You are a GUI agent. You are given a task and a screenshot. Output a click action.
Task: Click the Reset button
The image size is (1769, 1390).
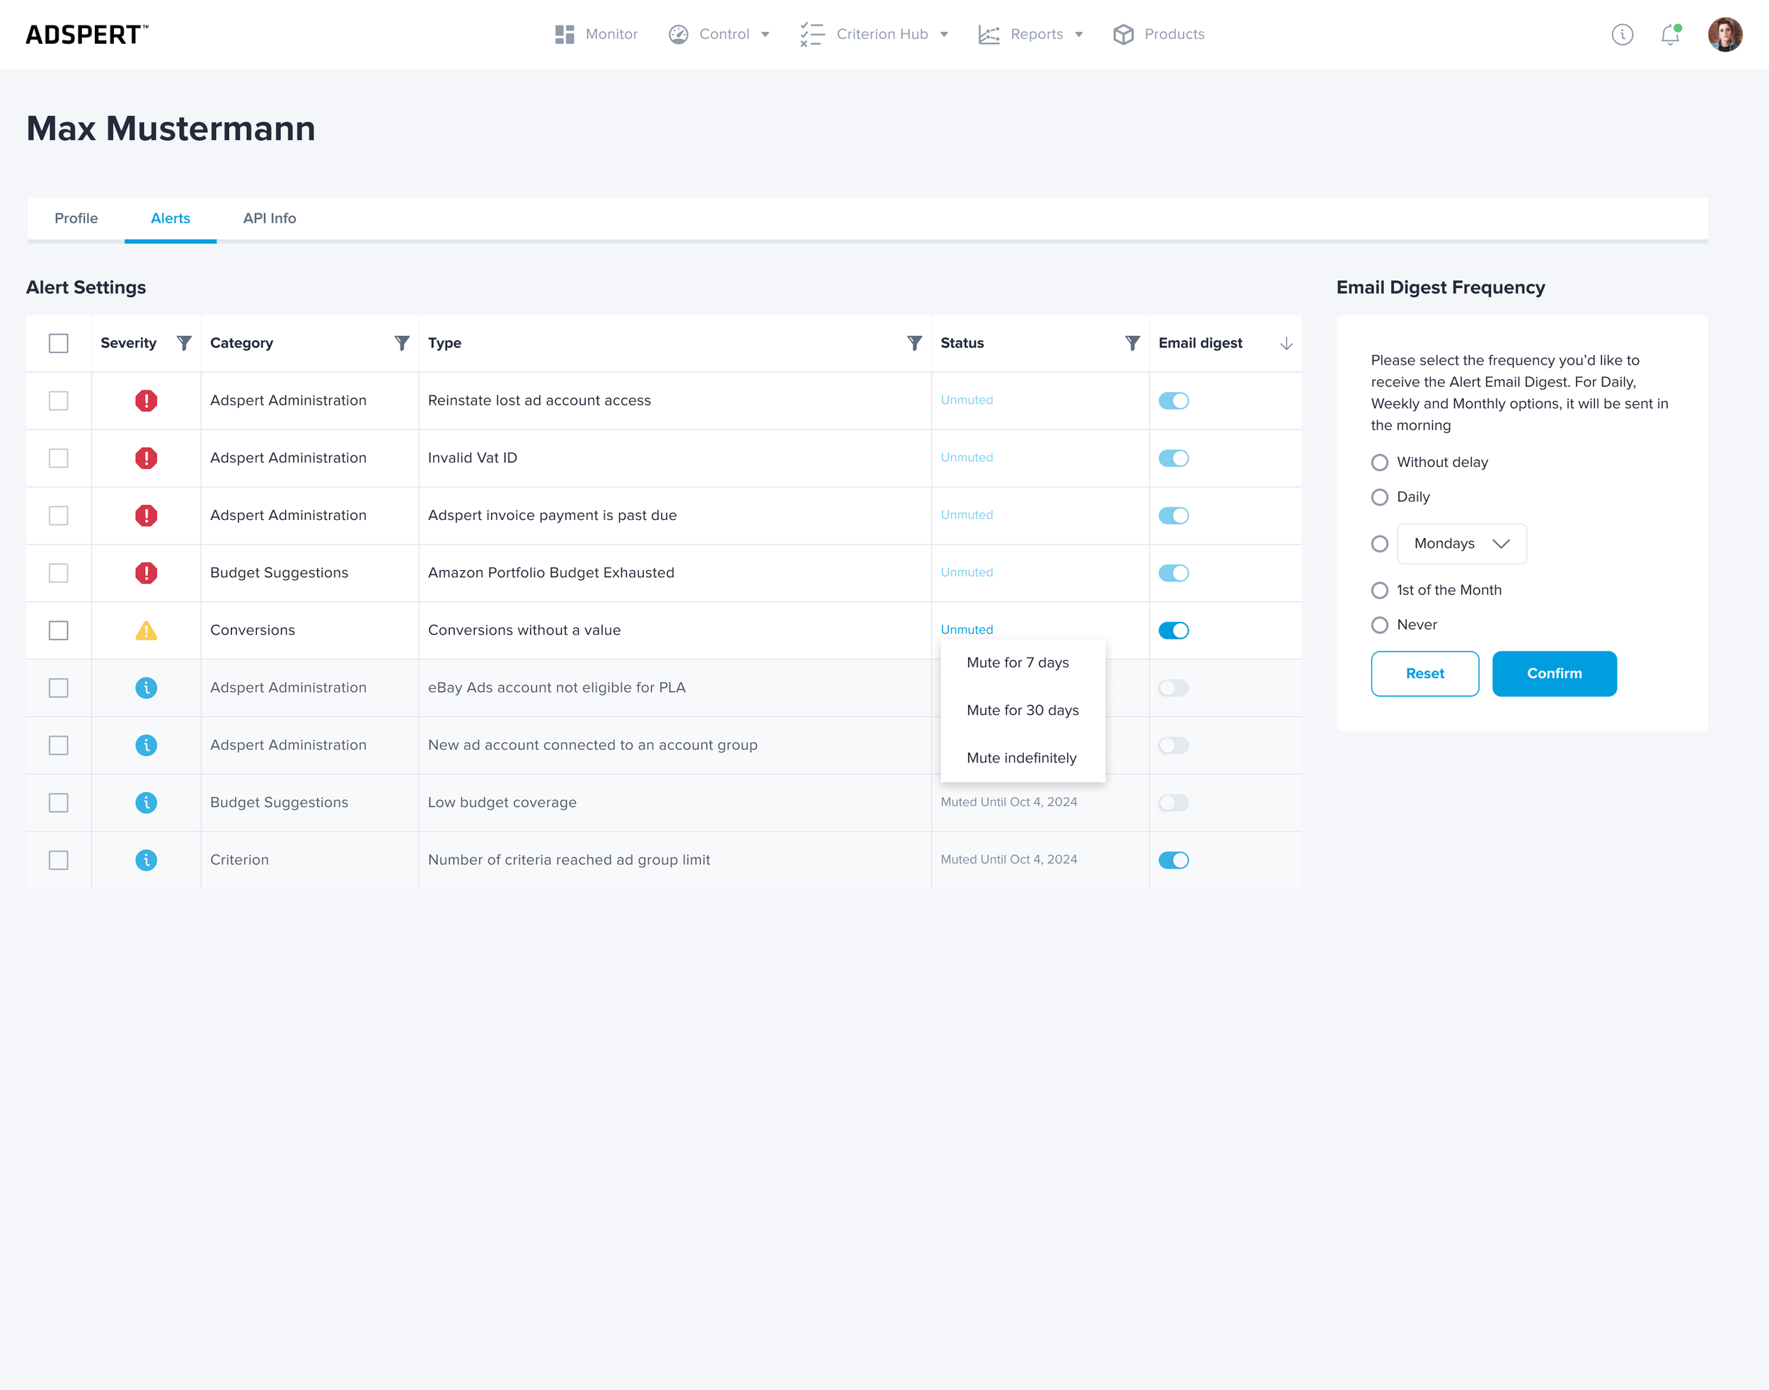click(1424, 674)
